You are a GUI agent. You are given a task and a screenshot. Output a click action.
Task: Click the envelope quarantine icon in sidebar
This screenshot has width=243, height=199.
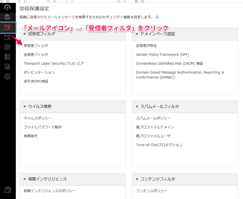click(7, 47)
